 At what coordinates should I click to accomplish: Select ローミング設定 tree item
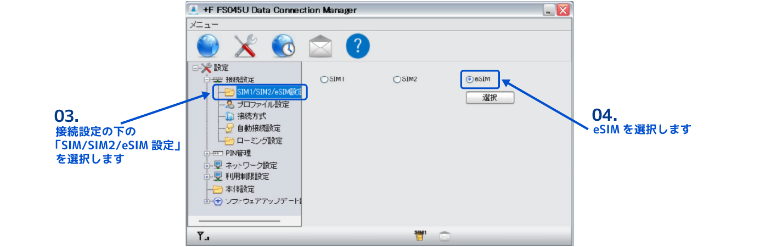pyautogui.click(x=260, y=141)
